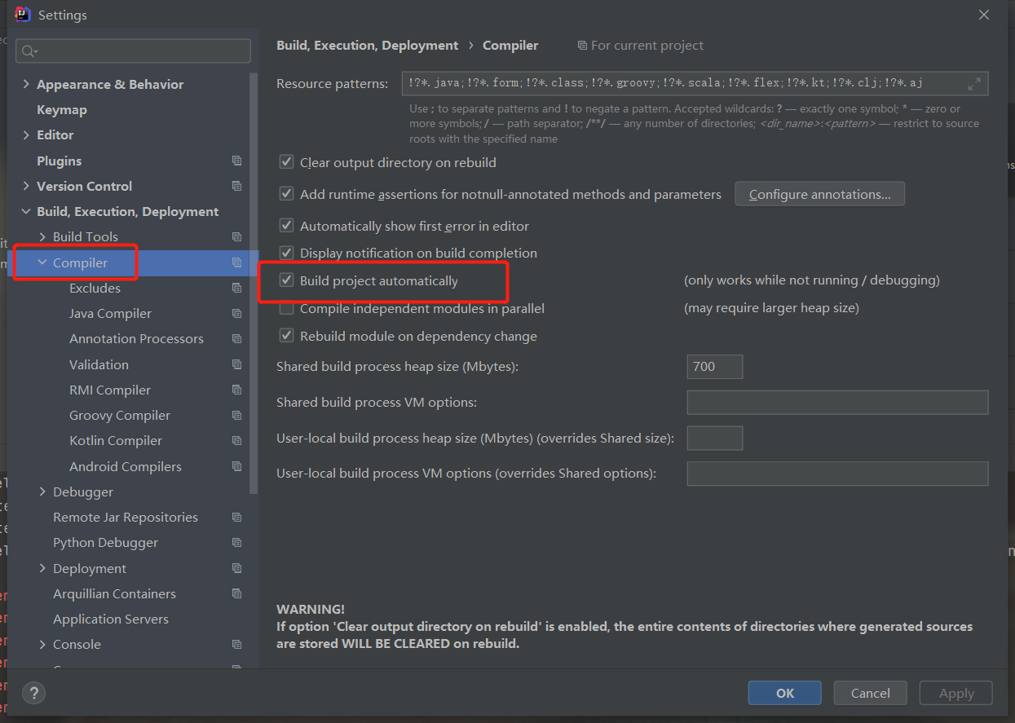The image size is (1015, 723).
Task: Click the project-level icon next to RMI Compiler
Action: 237,390
